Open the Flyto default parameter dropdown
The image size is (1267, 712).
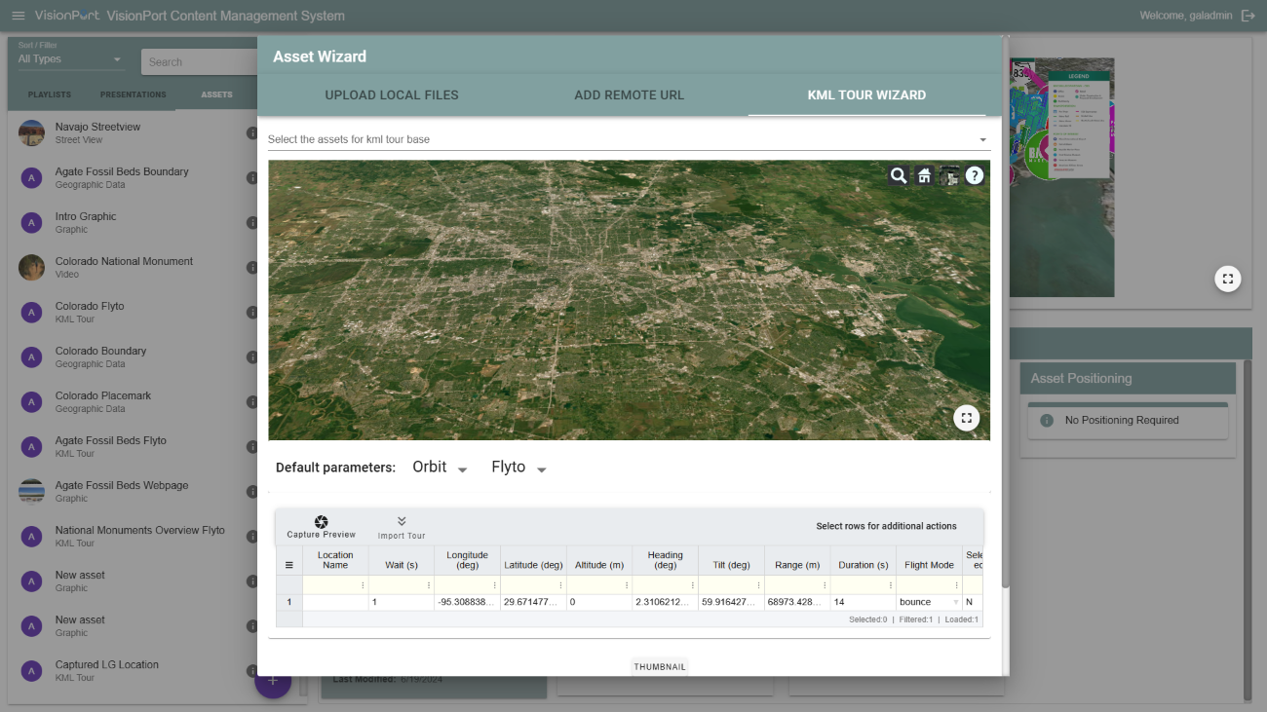click(x=541, y=469)
